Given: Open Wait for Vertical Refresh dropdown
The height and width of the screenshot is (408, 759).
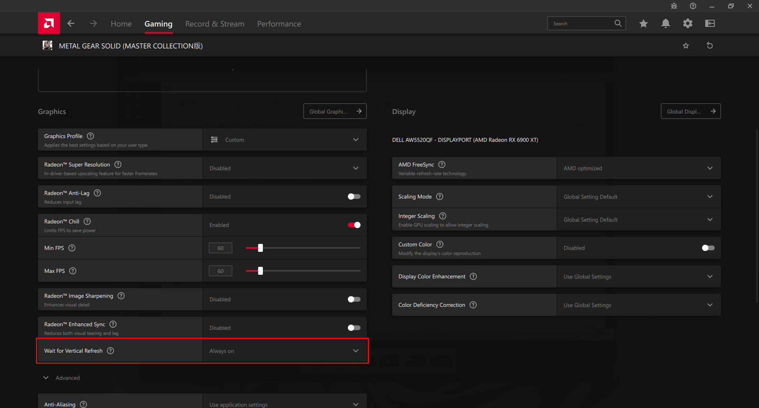Looking at the screenshot, I should (x=285, y=351).
